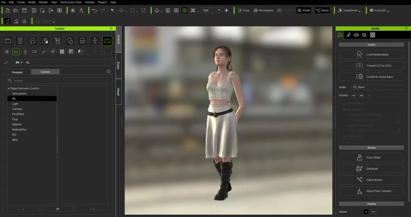Open the Render menu
The image size is (411, 217).
(x=43, y=2)
